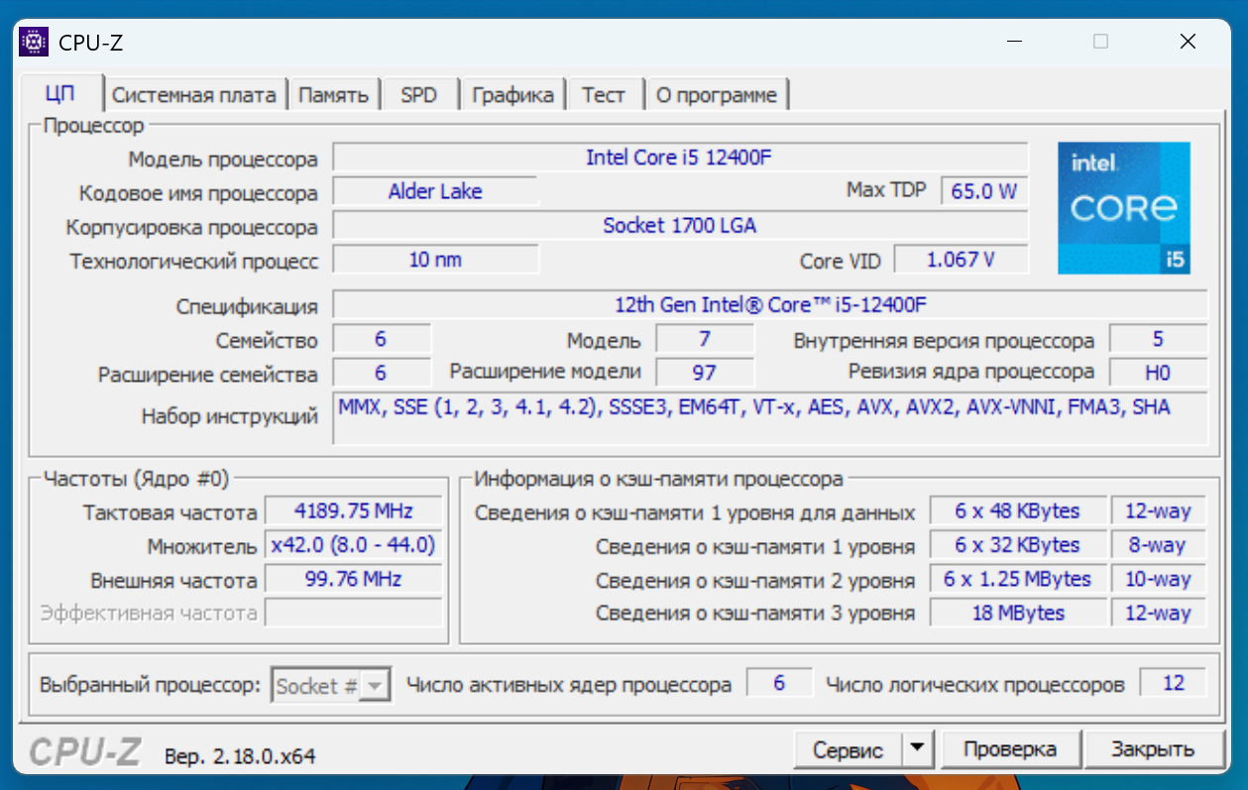Click the logical processors count 12

[x=1174, y=683]
